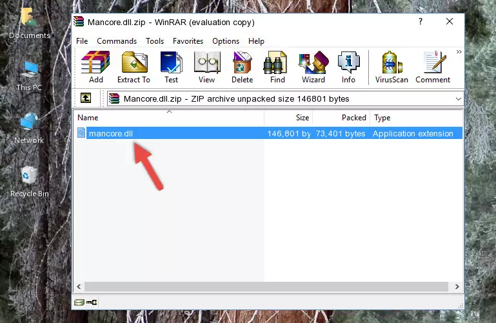This screenshot has height=323, width=496.
Task: Go up one folder level
Action: (x=86, y=98)
